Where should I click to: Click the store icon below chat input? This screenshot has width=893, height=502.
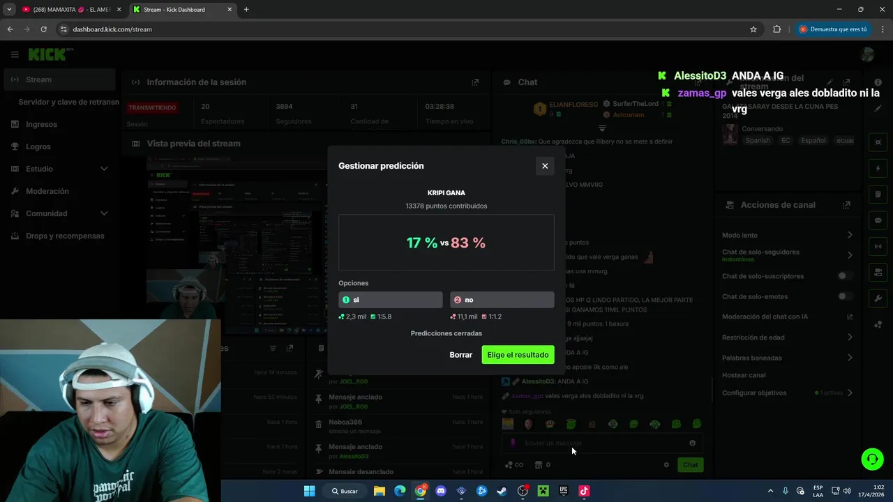coord(538,465)
